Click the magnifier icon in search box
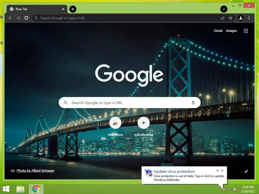Screen dimensions: 259x194 (x=66, y=103)
